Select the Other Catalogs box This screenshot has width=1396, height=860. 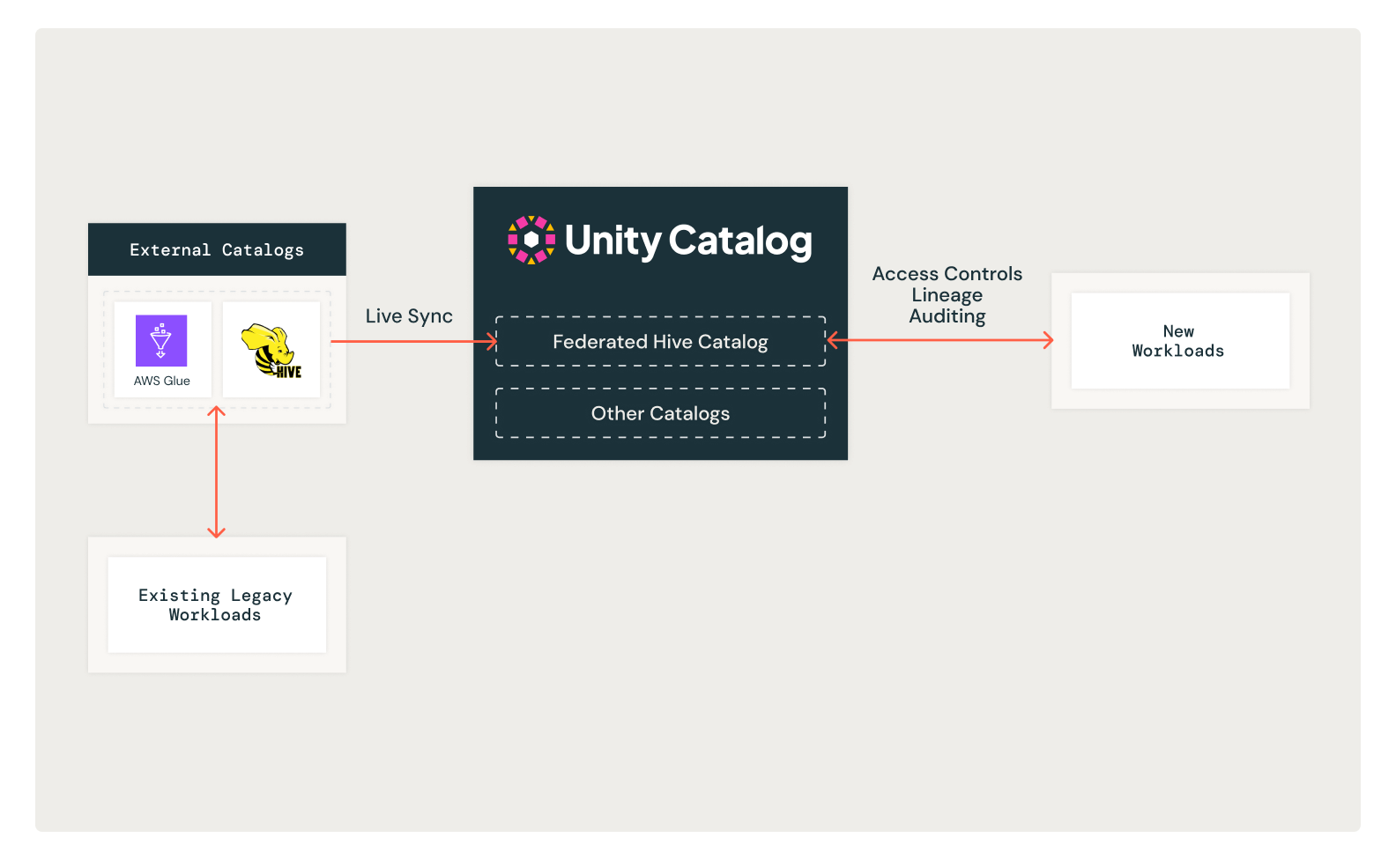(661, 413)
